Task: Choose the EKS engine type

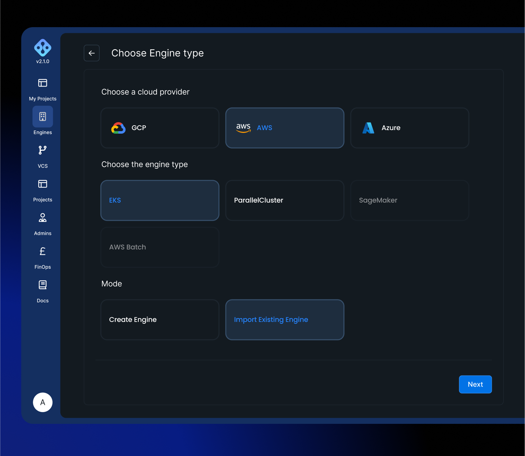Action: click(x=160, y=200)
